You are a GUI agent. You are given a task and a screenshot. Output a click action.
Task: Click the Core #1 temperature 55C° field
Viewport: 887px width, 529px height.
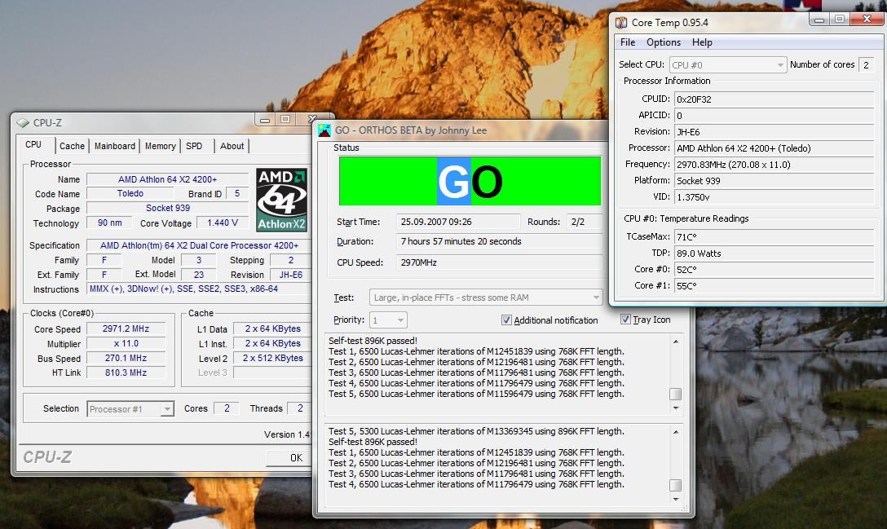click(774, 286)
